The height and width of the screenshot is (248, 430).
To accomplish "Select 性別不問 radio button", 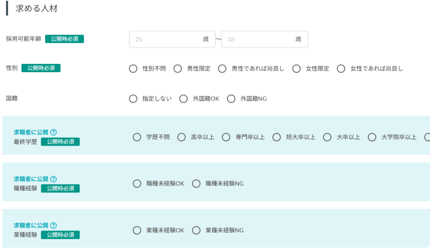I will [133, 69].
